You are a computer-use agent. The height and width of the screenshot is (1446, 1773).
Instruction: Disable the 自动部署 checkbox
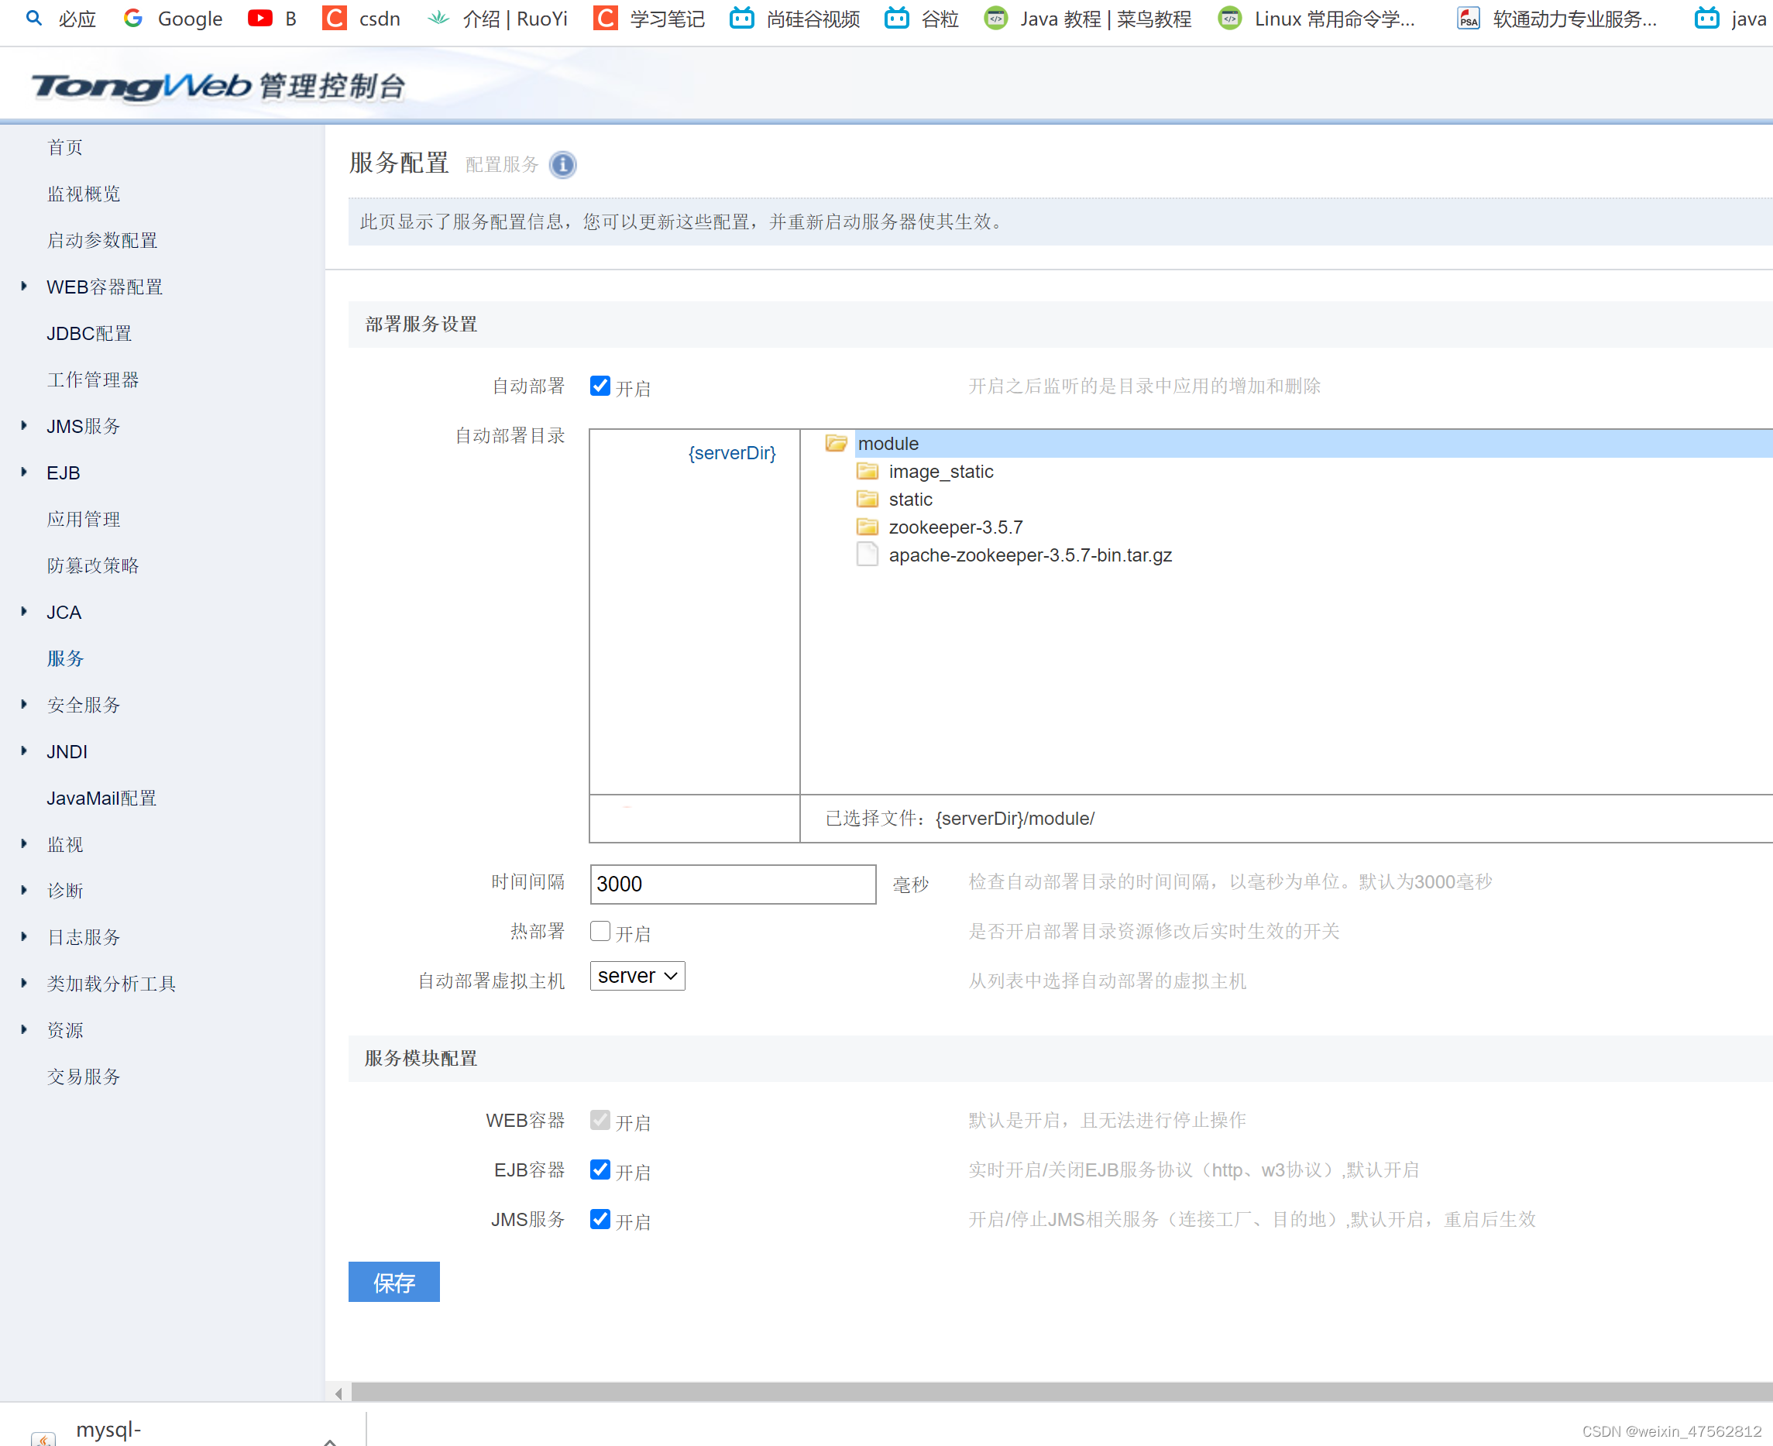pos(600,386)
